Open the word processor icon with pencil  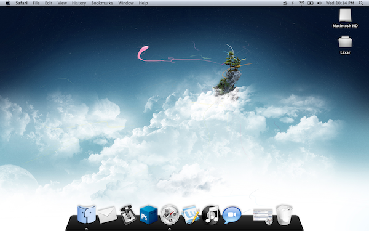(x=191, y=214)
